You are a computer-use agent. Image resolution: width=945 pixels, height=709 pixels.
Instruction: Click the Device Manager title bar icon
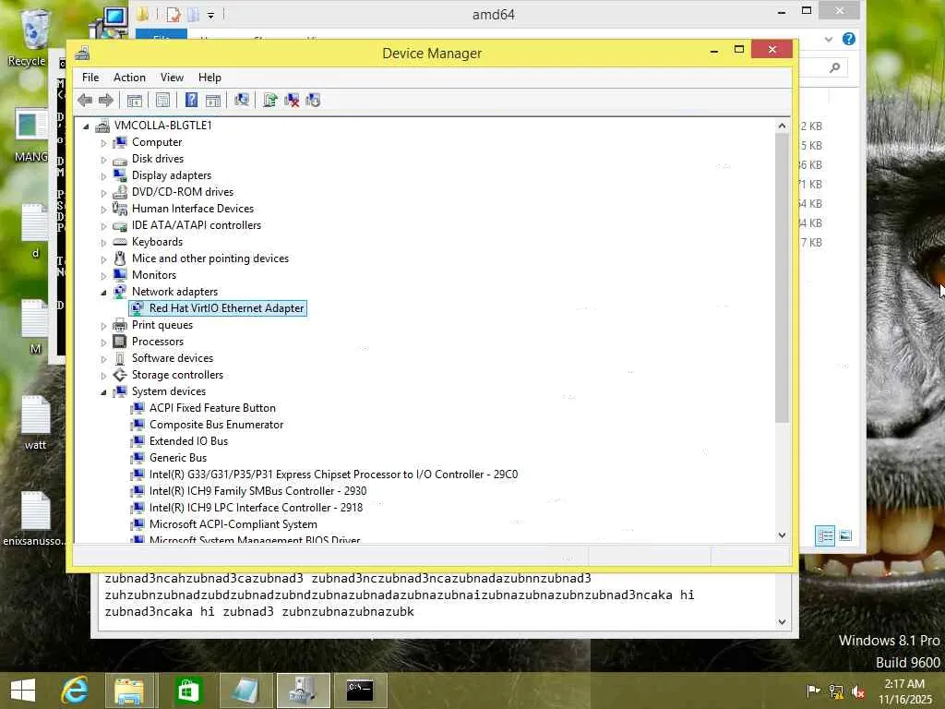coord(82,53)
